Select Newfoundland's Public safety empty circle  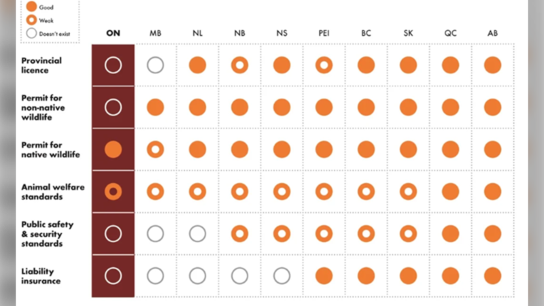tap(197, 234)
